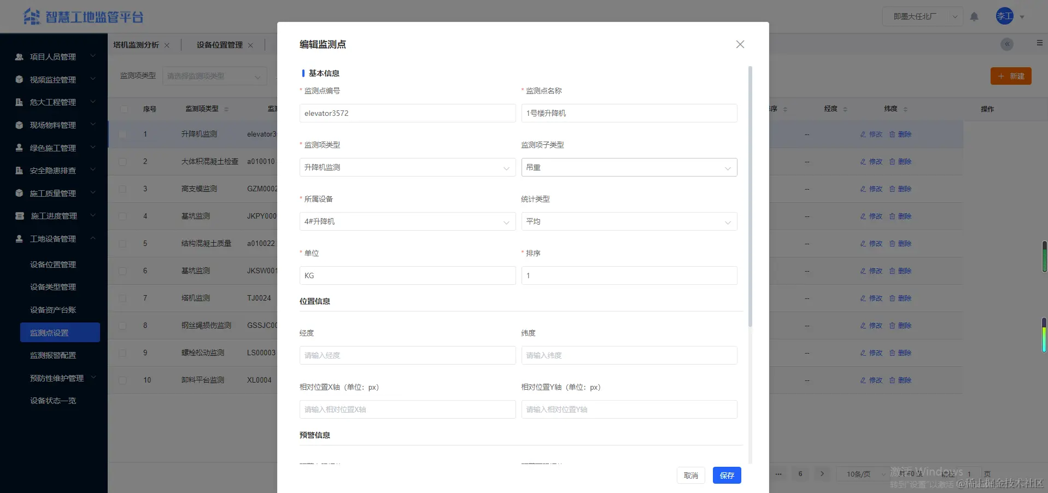This screenshot has width=1048, height=493.
Task: Click the 项目人员管理 sidebar icon
Action: coord(18,56)
